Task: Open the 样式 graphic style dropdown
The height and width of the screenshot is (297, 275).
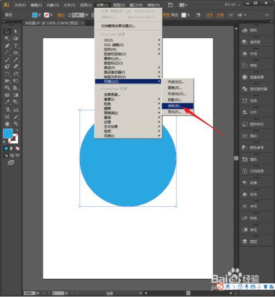Action: [x=189, y=15]
